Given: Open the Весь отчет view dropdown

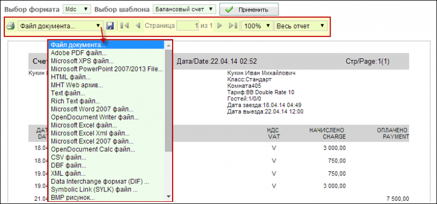Looking at the screenshot, I should (x=300, y=26).
